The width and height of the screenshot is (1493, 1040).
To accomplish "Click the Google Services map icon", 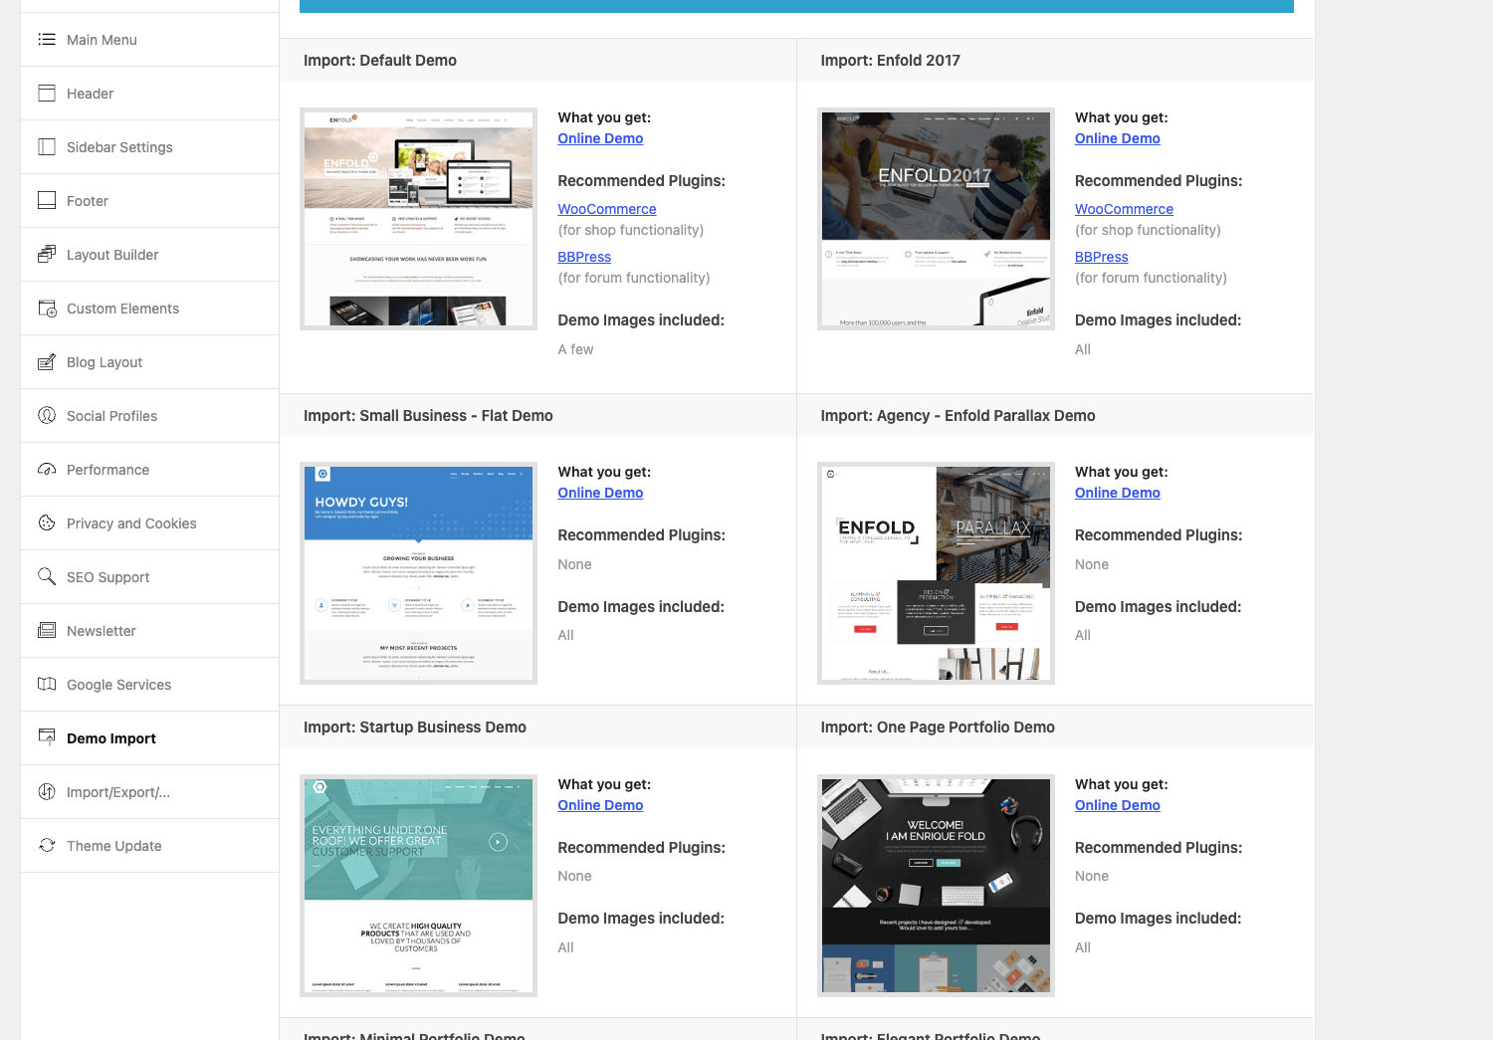I will (x=47, y=685).
